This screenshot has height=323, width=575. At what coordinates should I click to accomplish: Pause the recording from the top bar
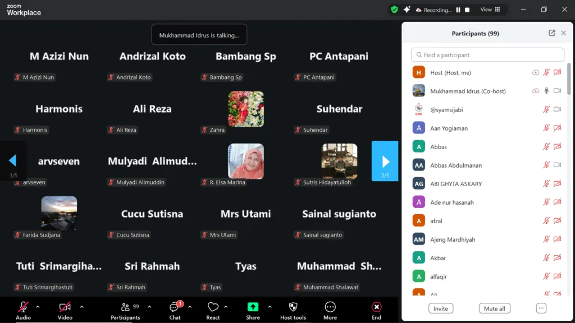coord(458,10)
